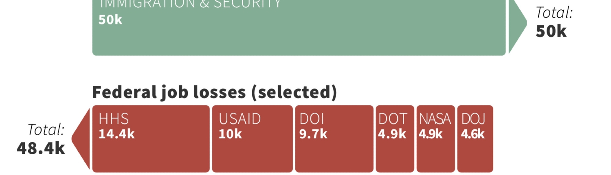This screenshot has width=611, height=175.
Task: Select the 4.6k value
Action: click(473, 134)
